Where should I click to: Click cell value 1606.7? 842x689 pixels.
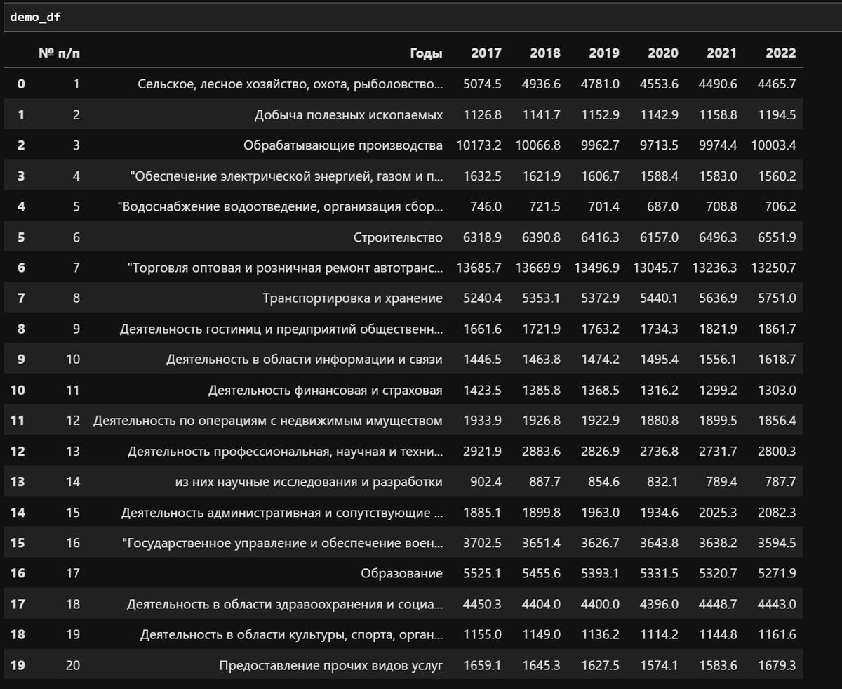click(x=601, y=176)
